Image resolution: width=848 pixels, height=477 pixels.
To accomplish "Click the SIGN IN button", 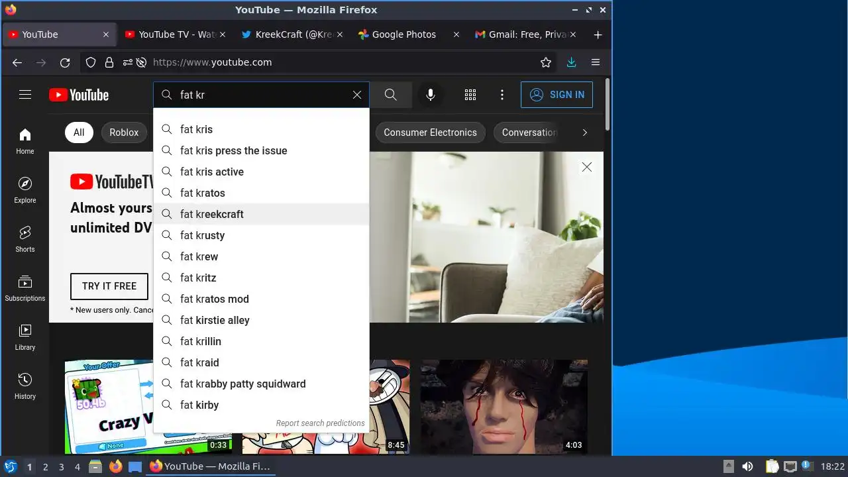I will [556, 95].
